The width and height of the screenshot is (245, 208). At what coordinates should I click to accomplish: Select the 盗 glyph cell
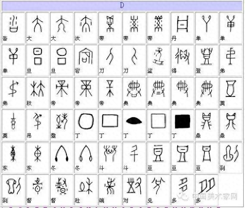pos(158,60)
